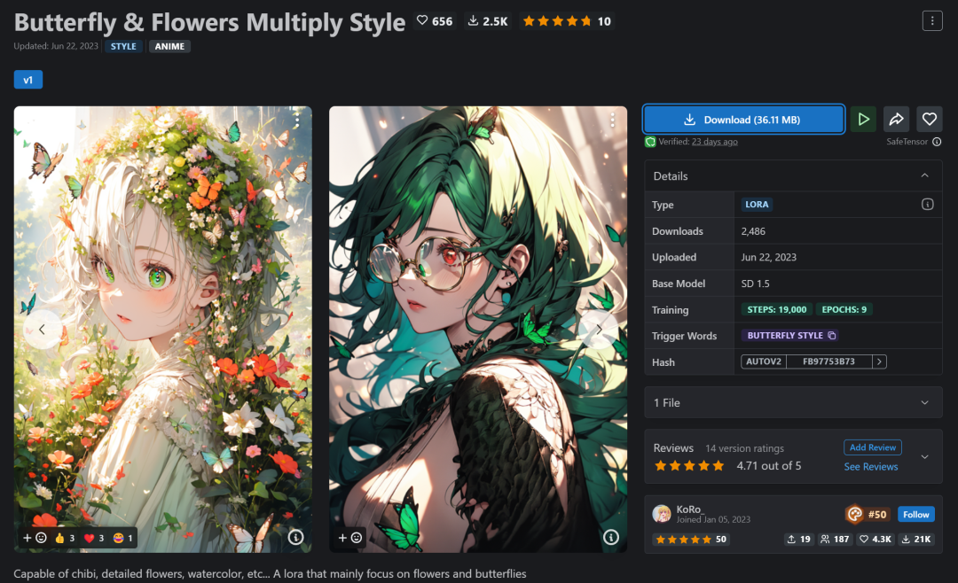Favorite the model with heart button
958x583 pixels.
pos(930,119)
